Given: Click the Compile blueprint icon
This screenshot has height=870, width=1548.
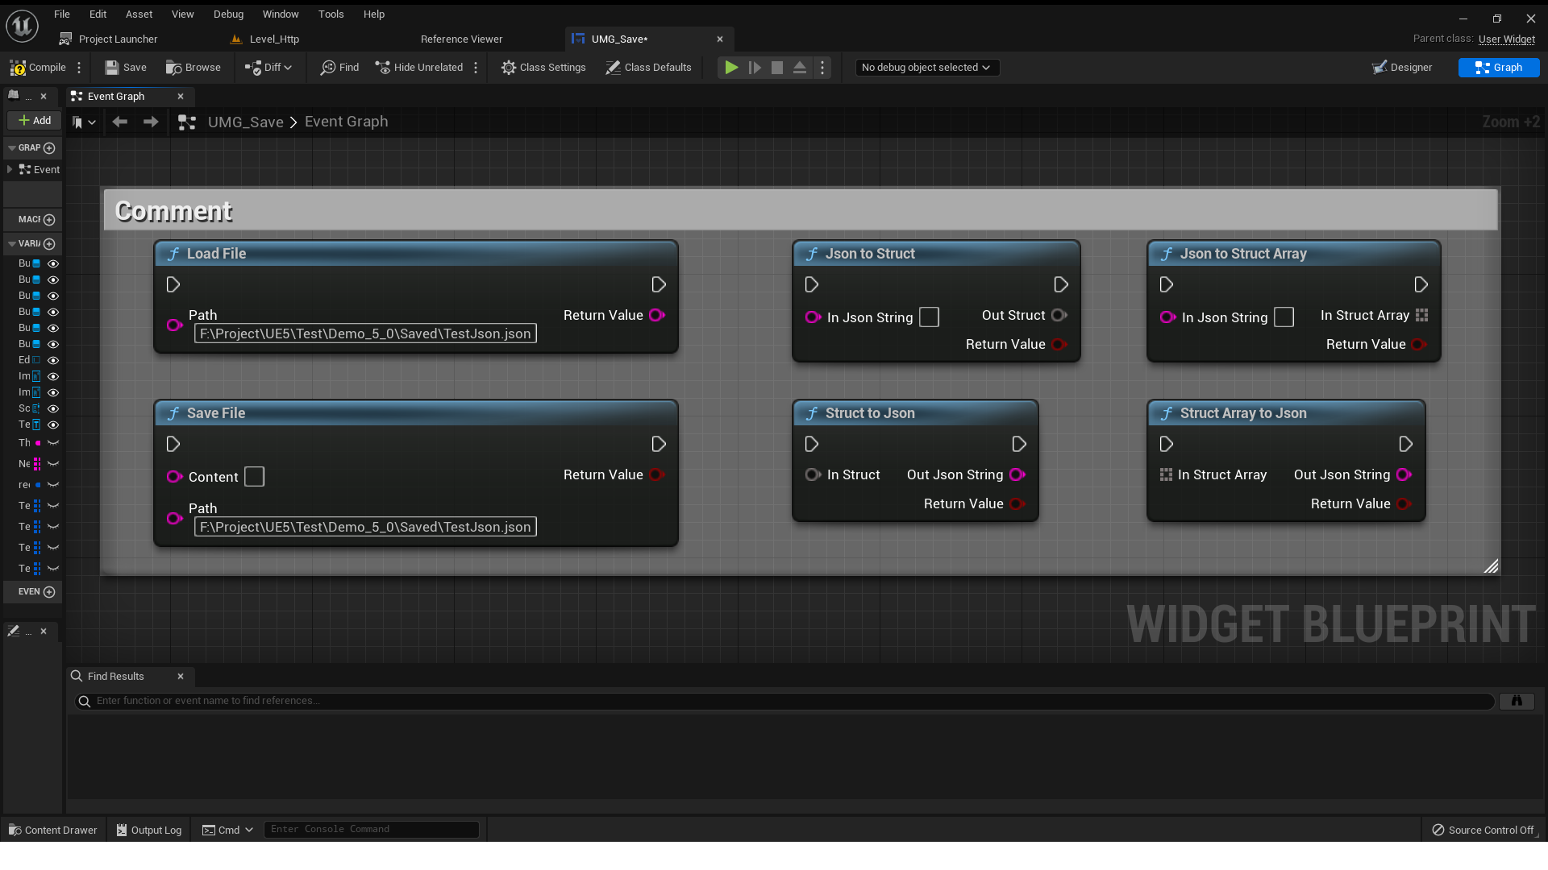Looking at the screenshot, I should [x=18, y=68].
